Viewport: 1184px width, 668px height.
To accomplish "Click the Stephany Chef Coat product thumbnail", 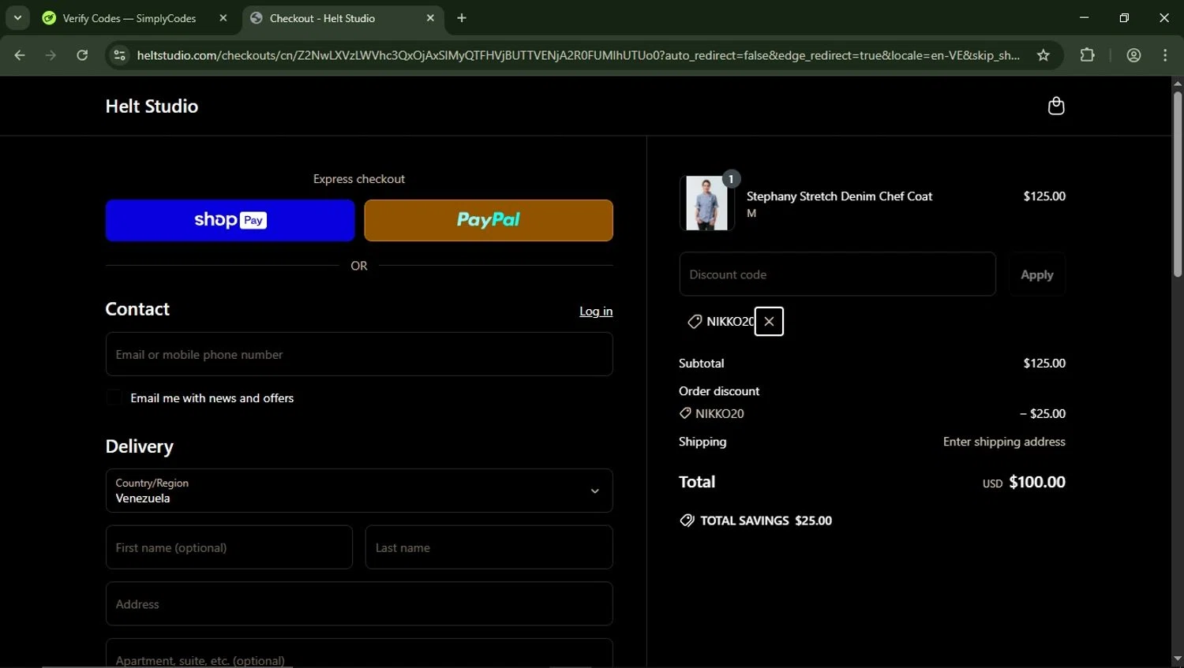I will 706,203.
